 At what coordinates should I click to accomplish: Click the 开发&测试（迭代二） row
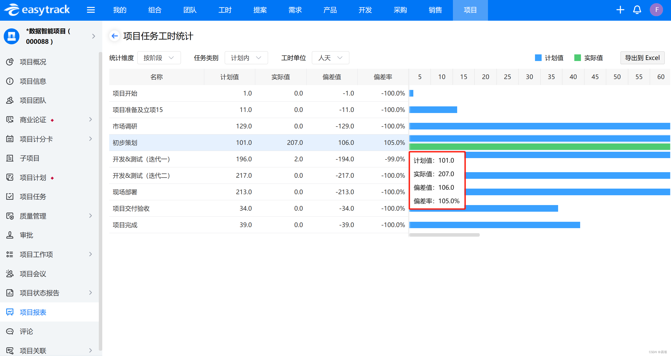tap(258, 176)
